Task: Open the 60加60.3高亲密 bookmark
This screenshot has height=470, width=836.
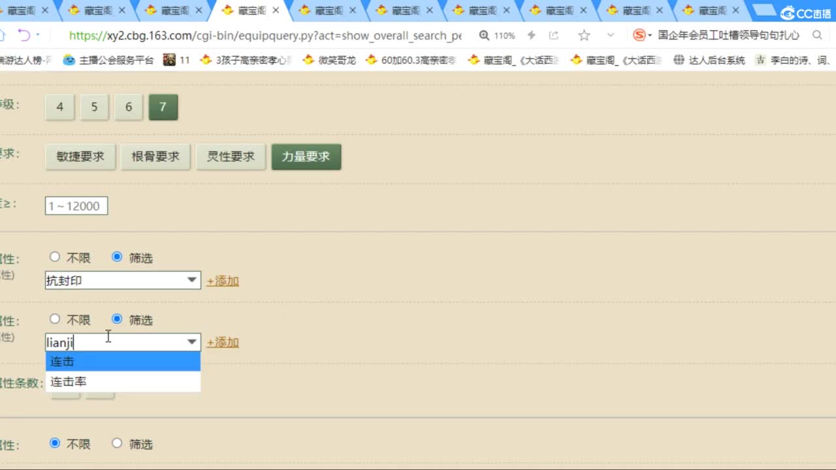Action: click(x=411, y=60)
